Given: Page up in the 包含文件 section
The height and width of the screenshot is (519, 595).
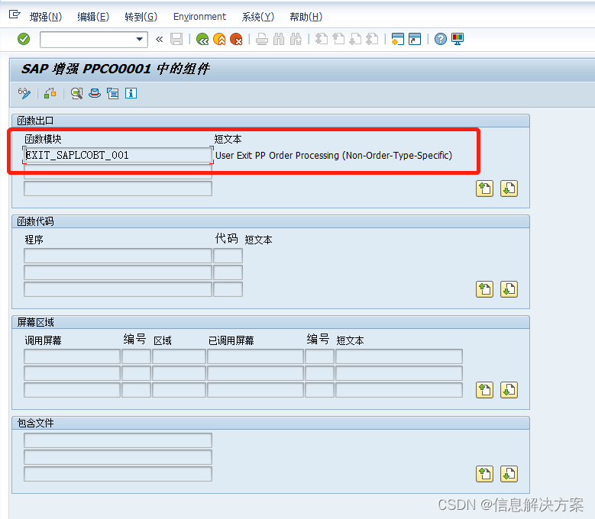Looking at the screenshot, I should click(484, 474).
